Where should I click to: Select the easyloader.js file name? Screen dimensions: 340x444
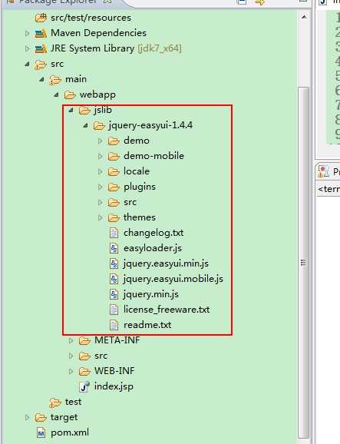[x=153, y=248]
